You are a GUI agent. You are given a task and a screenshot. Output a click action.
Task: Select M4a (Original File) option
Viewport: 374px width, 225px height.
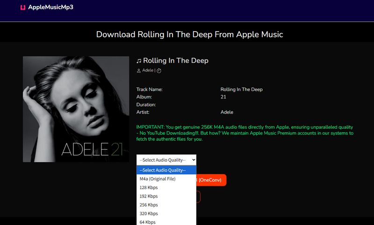[x=166, y=179]
